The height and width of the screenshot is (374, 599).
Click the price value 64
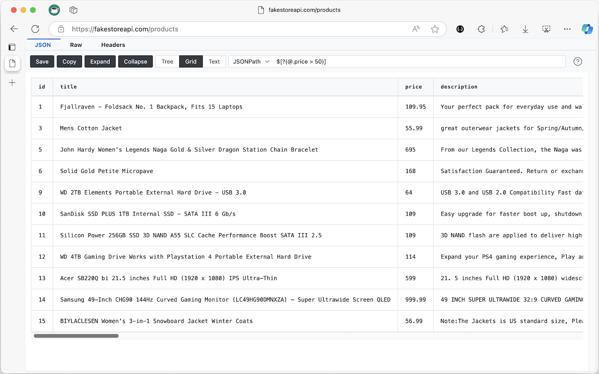409,193
